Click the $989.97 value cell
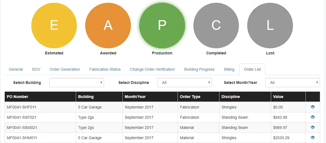Image resolution: width=326 pixels, height=143 pixels. (288, 128)
